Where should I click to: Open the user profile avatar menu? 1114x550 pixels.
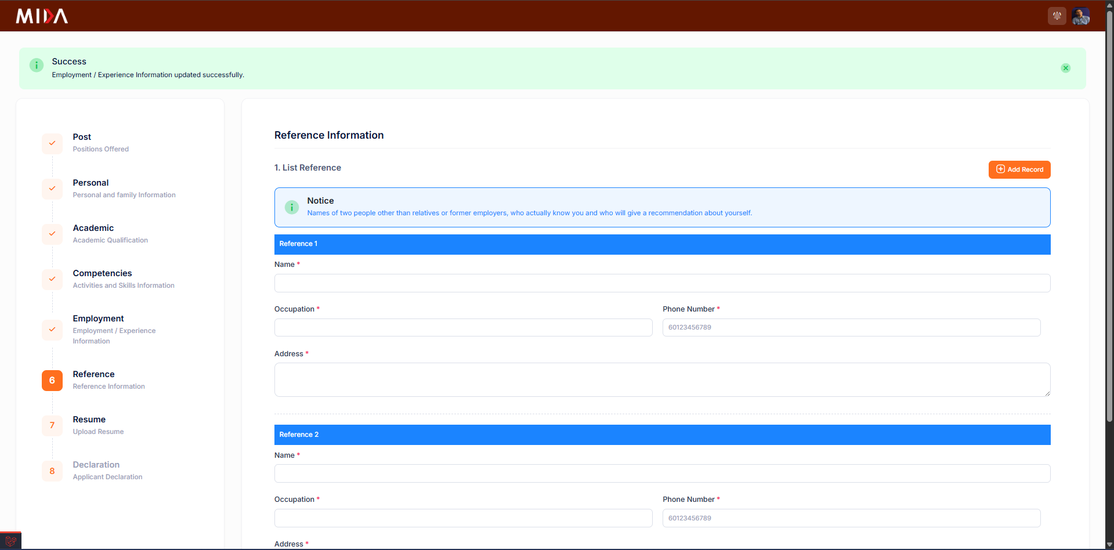pos(1080,16)
